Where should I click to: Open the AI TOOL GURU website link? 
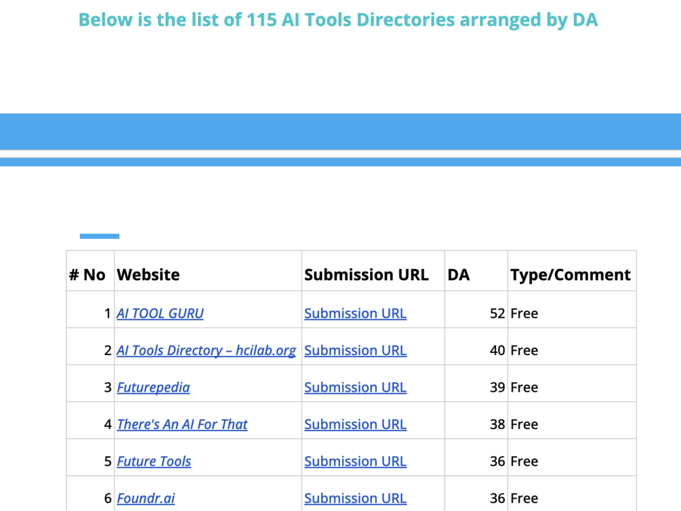(x=160, y=313)
